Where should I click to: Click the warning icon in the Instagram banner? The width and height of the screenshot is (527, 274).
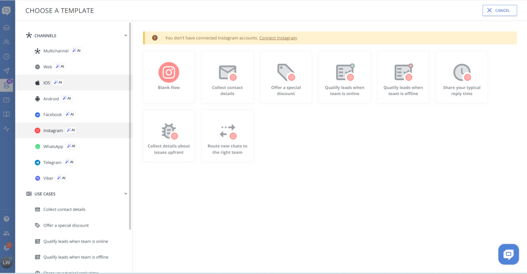[x=154, y=38]
